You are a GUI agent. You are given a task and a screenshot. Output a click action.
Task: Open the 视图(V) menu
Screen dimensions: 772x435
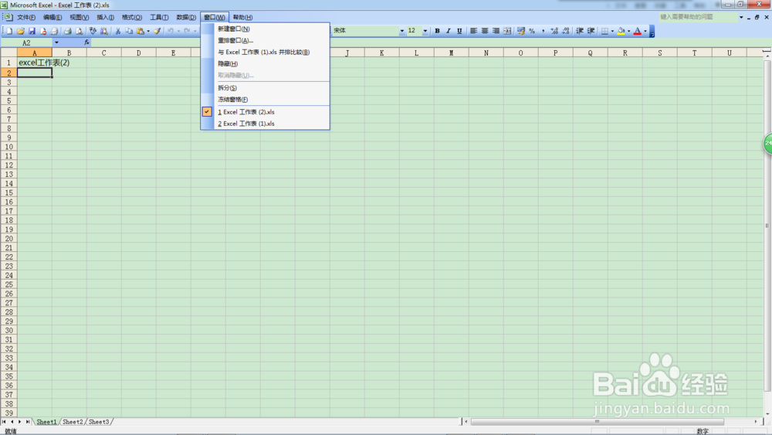pos(80,17)
